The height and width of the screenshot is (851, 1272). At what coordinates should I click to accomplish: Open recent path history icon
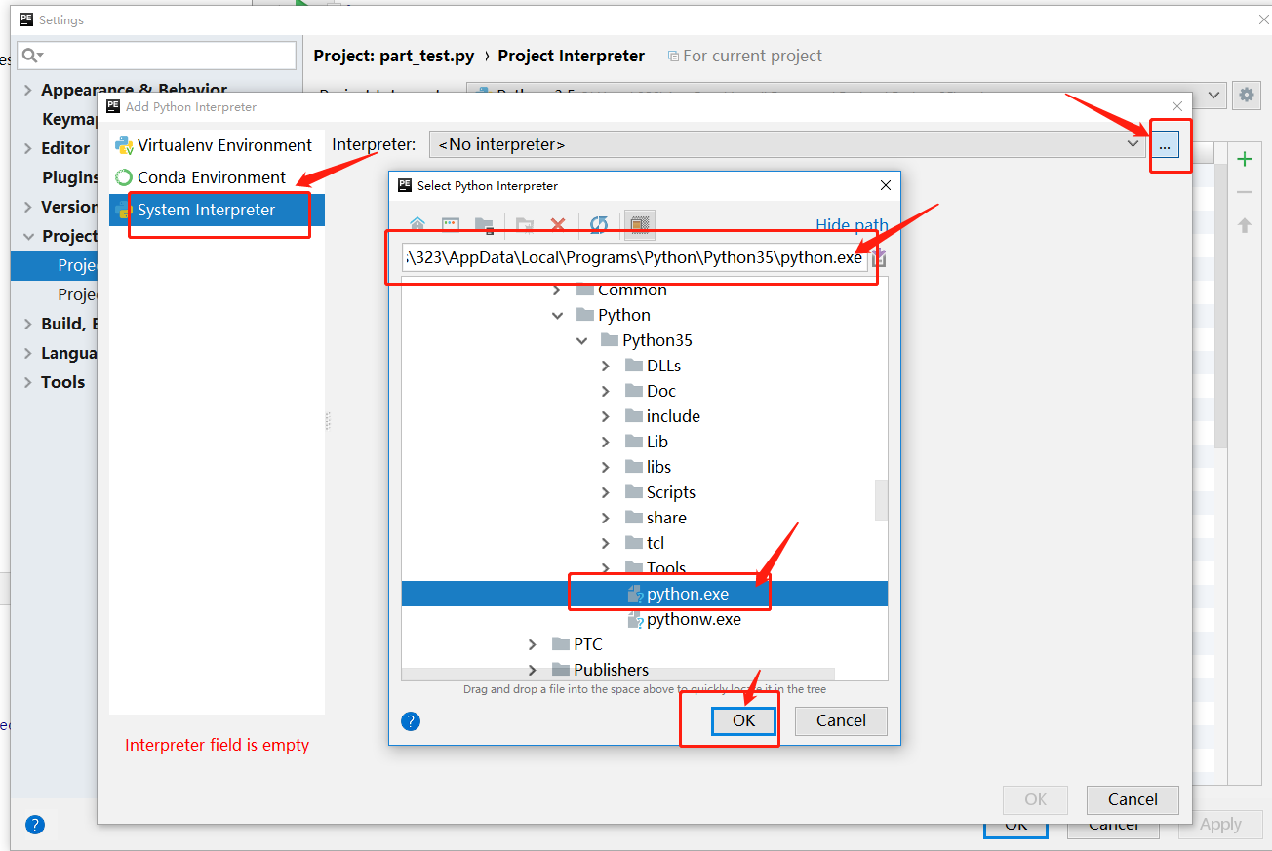point(879,258)
